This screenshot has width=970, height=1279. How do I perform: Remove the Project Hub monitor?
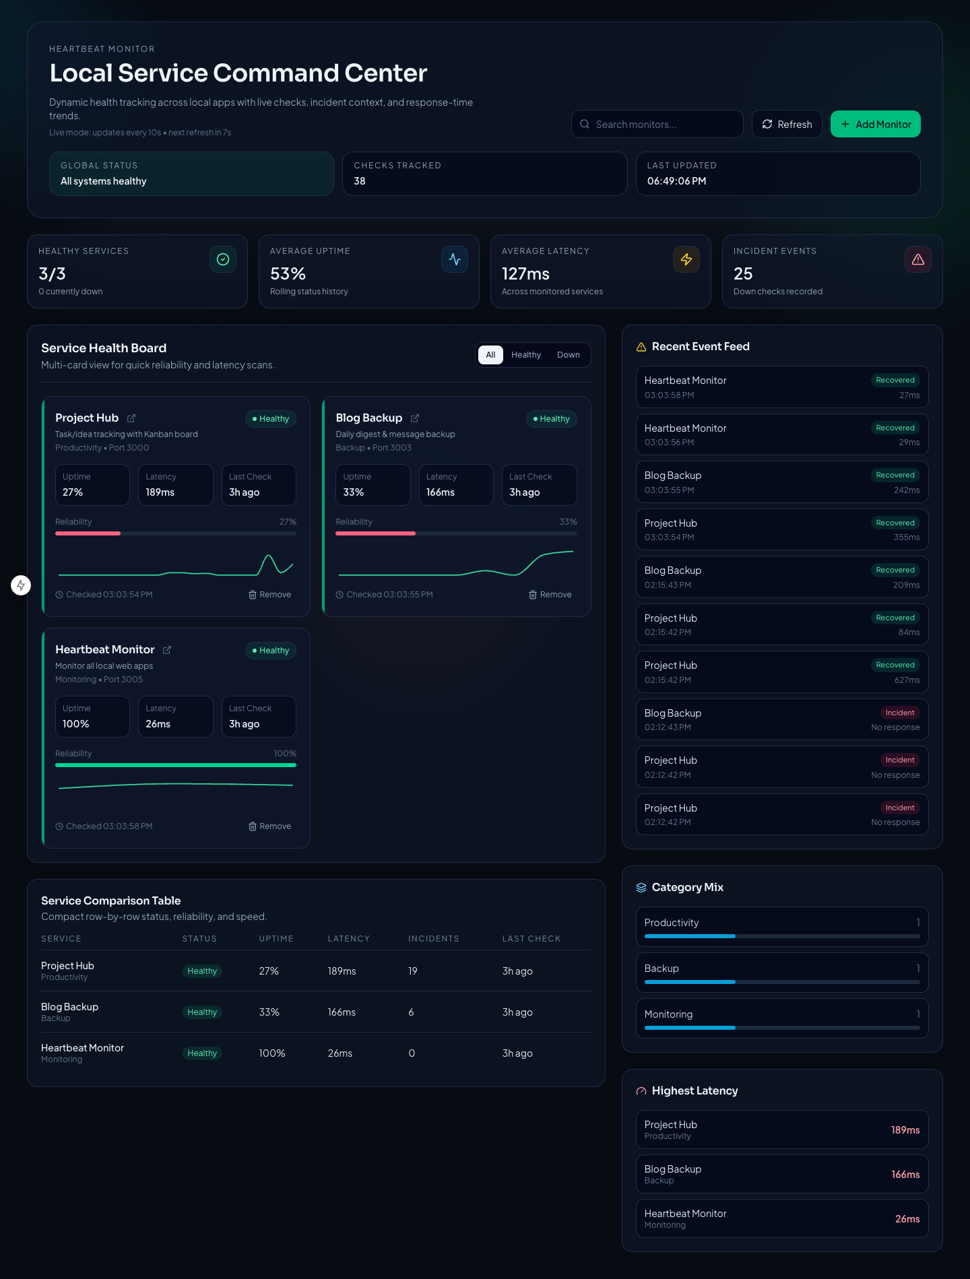click(x=270, y=595)
